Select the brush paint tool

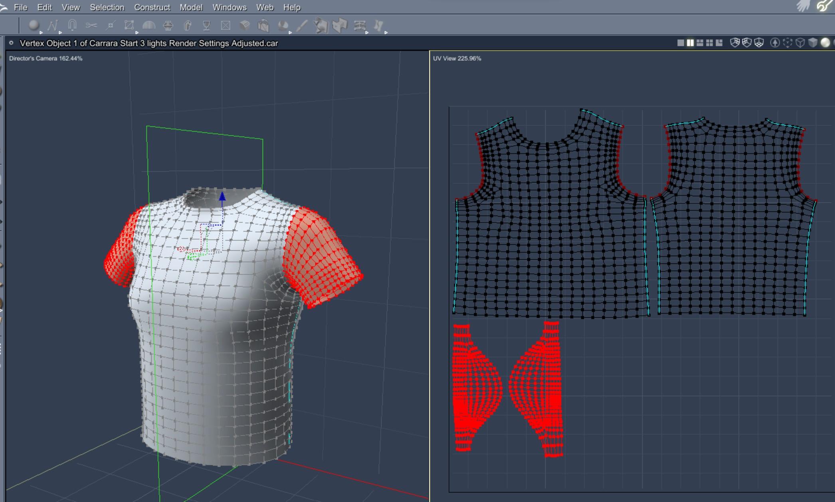tap(302, 26)
